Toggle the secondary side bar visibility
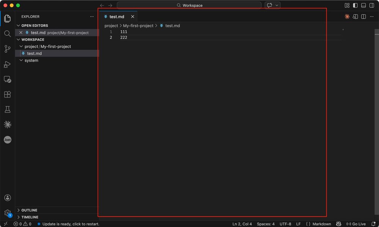This screenshot has width=379, height=227. (372, 5)
